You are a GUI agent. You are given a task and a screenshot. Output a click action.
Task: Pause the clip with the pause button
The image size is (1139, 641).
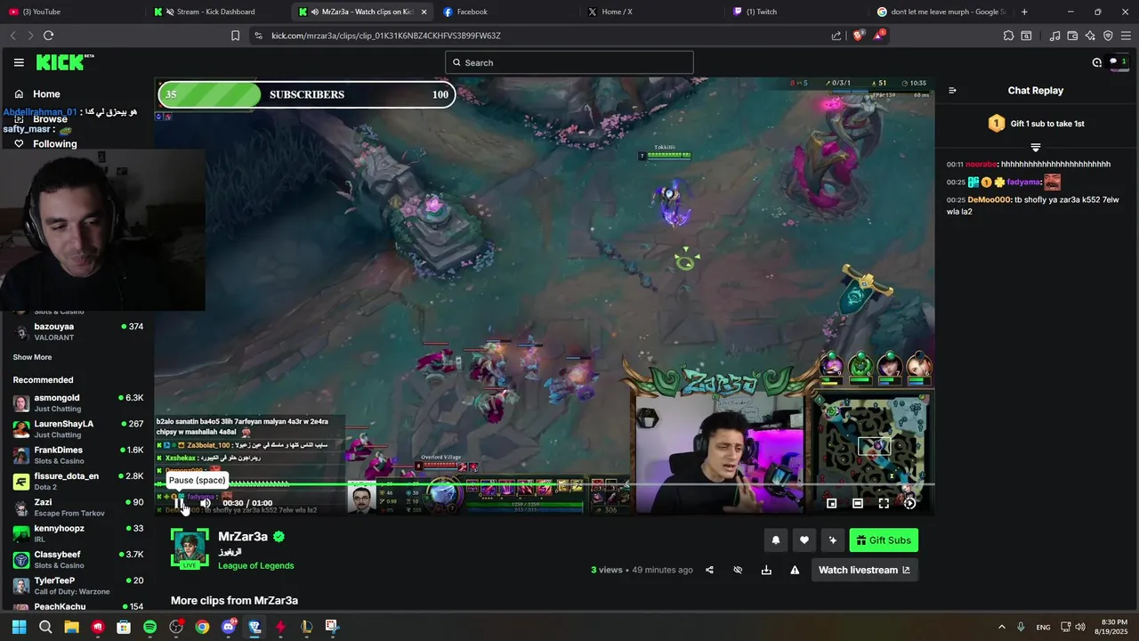pyautogui.click(x=180, y=503)
